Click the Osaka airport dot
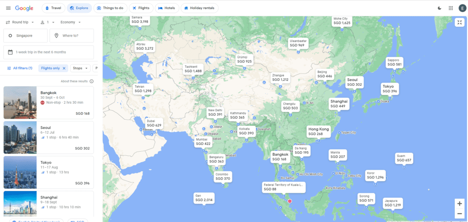 click(378, 101)
